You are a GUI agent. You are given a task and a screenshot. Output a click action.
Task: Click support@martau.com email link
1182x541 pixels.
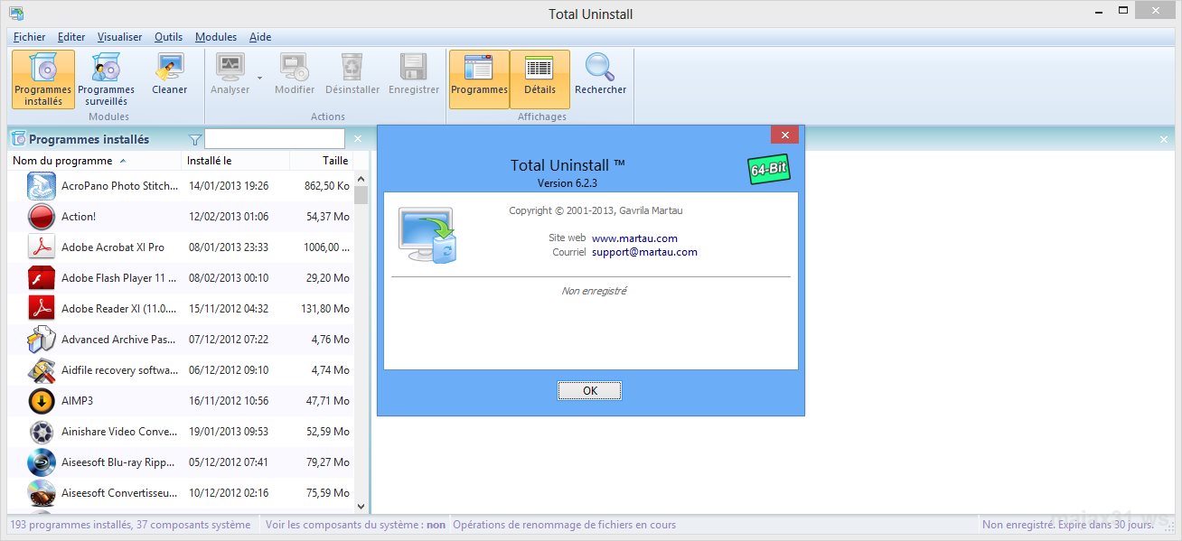[x=644, y=252]
